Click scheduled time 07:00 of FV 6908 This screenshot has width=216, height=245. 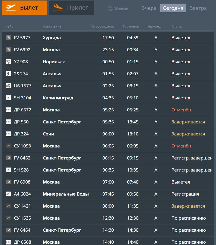coord(108,182)
